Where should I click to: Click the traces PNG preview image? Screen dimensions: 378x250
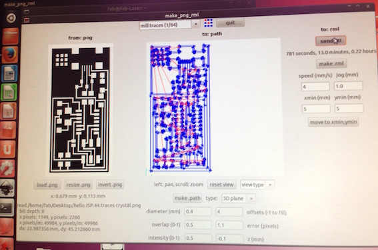click(80, 110)
